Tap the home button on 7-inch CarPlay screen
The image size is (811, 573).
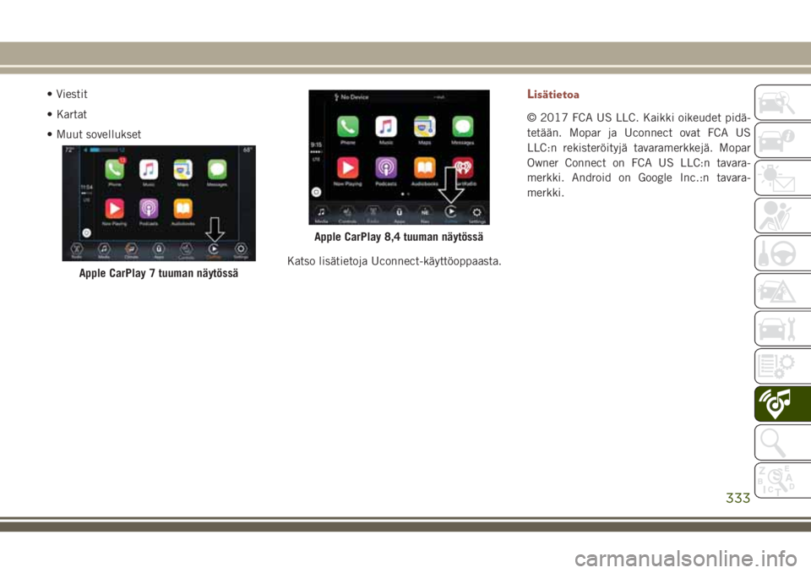pyautogui.click(x=87, y=233)
